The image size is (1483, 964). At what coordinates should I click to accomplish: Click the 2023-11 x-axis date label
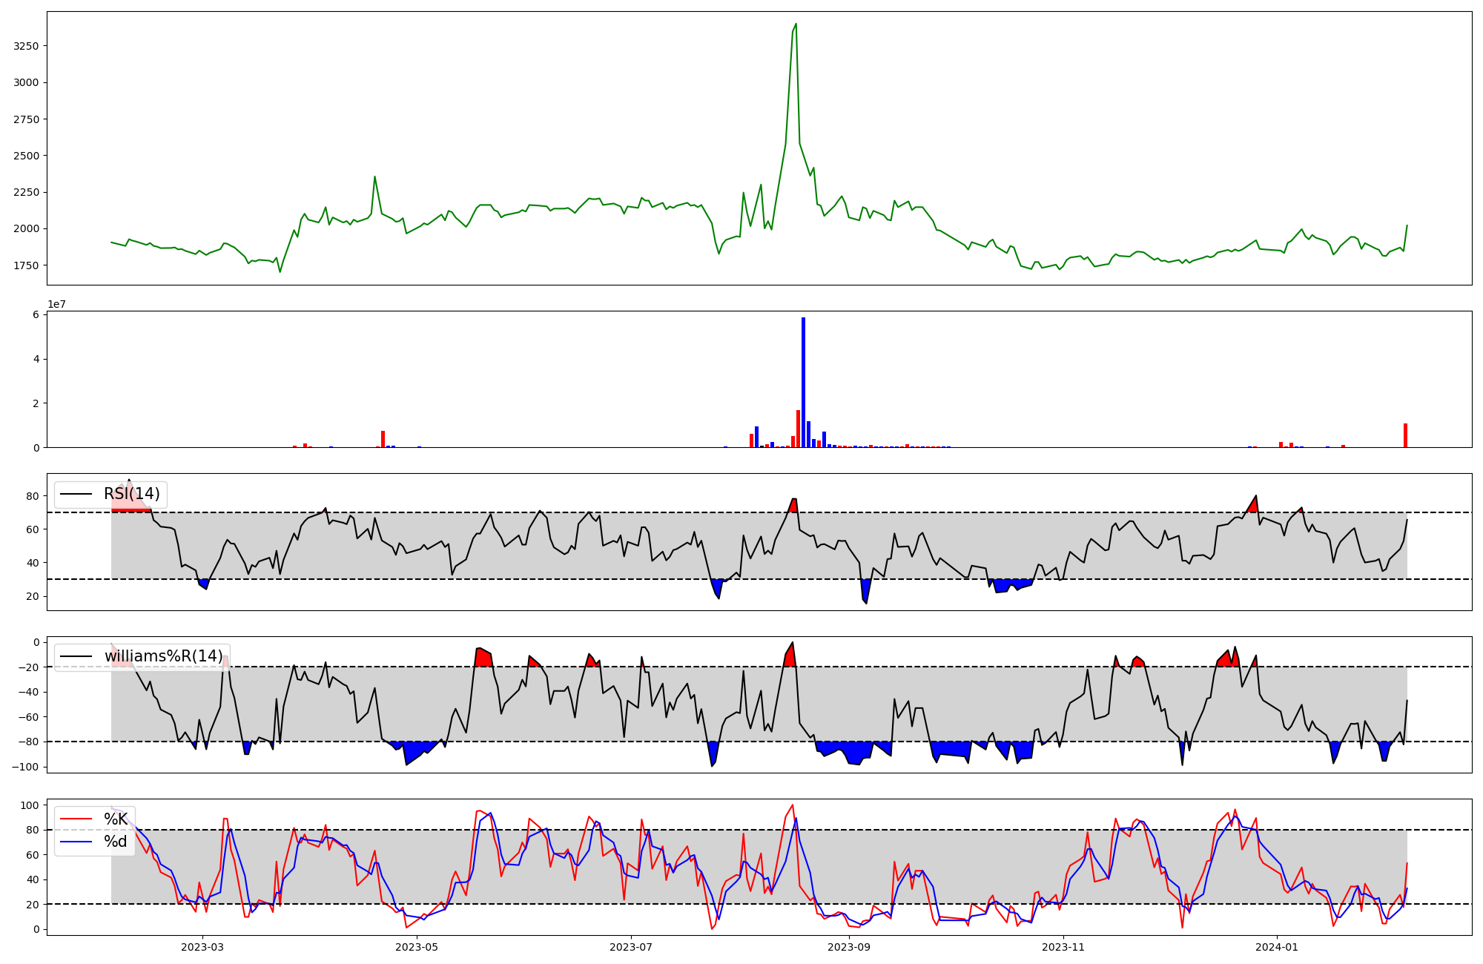coord(1063,947)
